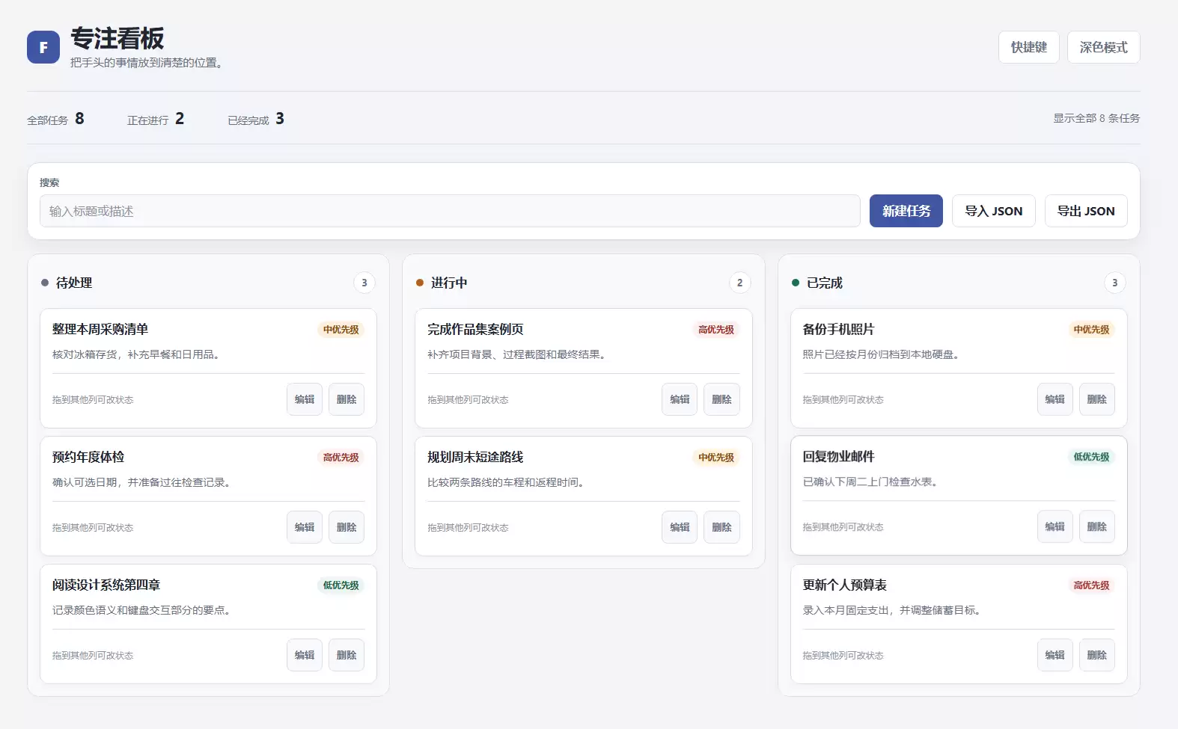Edit the 规划周末短途路线 task
The height and width of the screenshot is (729, 1178).
680,527
